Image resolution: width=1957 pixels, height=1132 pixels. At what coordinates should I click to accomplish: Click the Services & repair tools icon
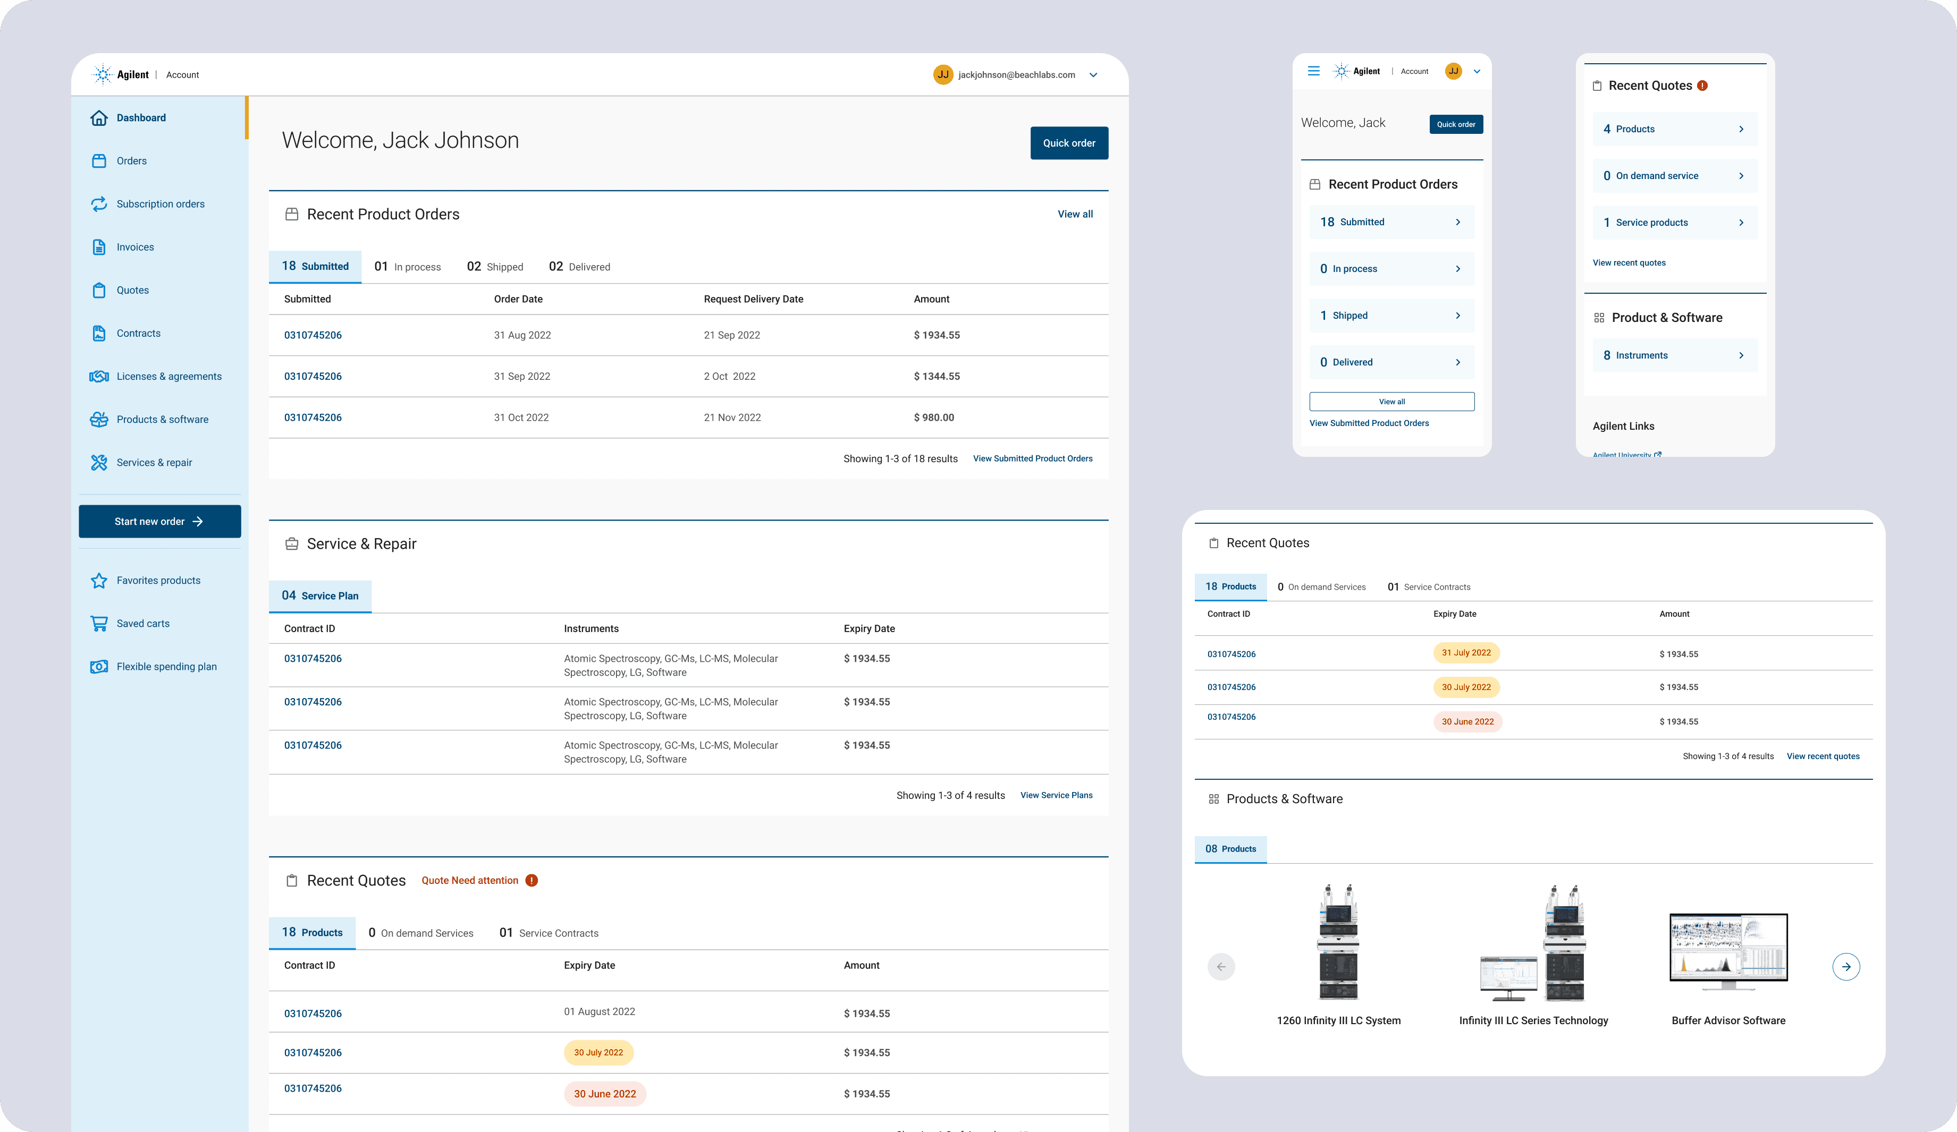(99, 463)
